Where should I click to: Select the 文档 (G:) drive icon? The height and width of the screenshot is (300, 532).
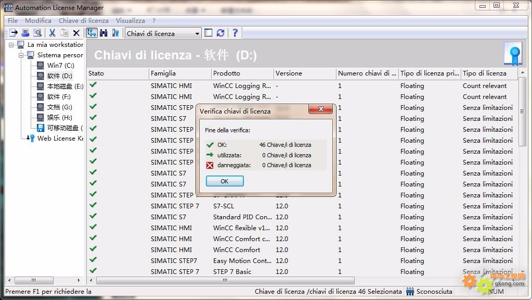41,107
